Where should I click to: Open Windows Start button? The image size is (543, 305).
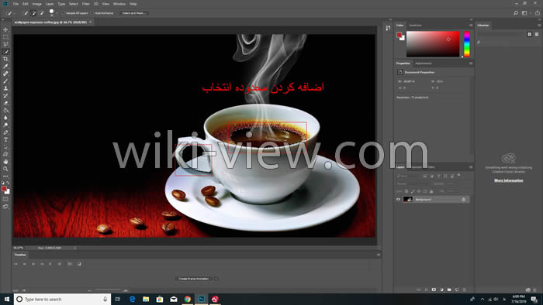[x=6, y=299]
